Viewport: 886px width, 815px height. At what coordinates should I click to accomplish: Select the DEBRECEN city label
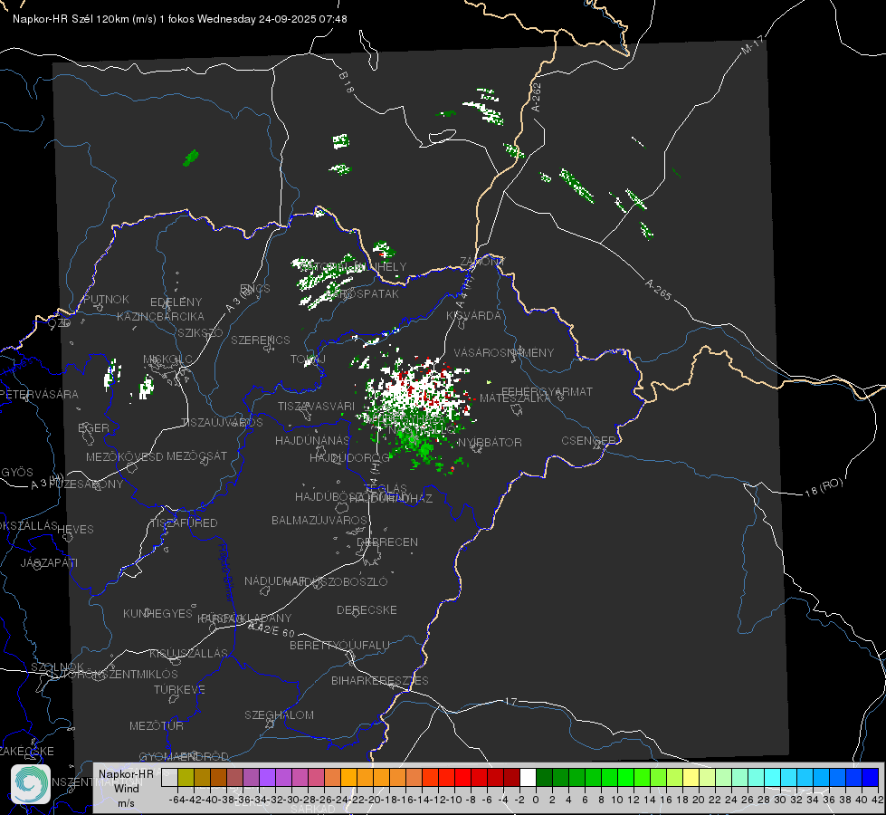click(x=387, y=542)
